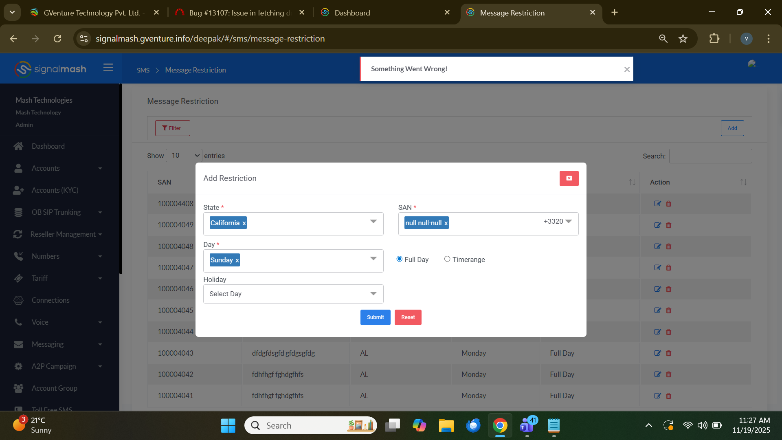782x440 pixels.
Task: Open the Holiday Select Day dropdown
Action: click(x=293, y=294)
